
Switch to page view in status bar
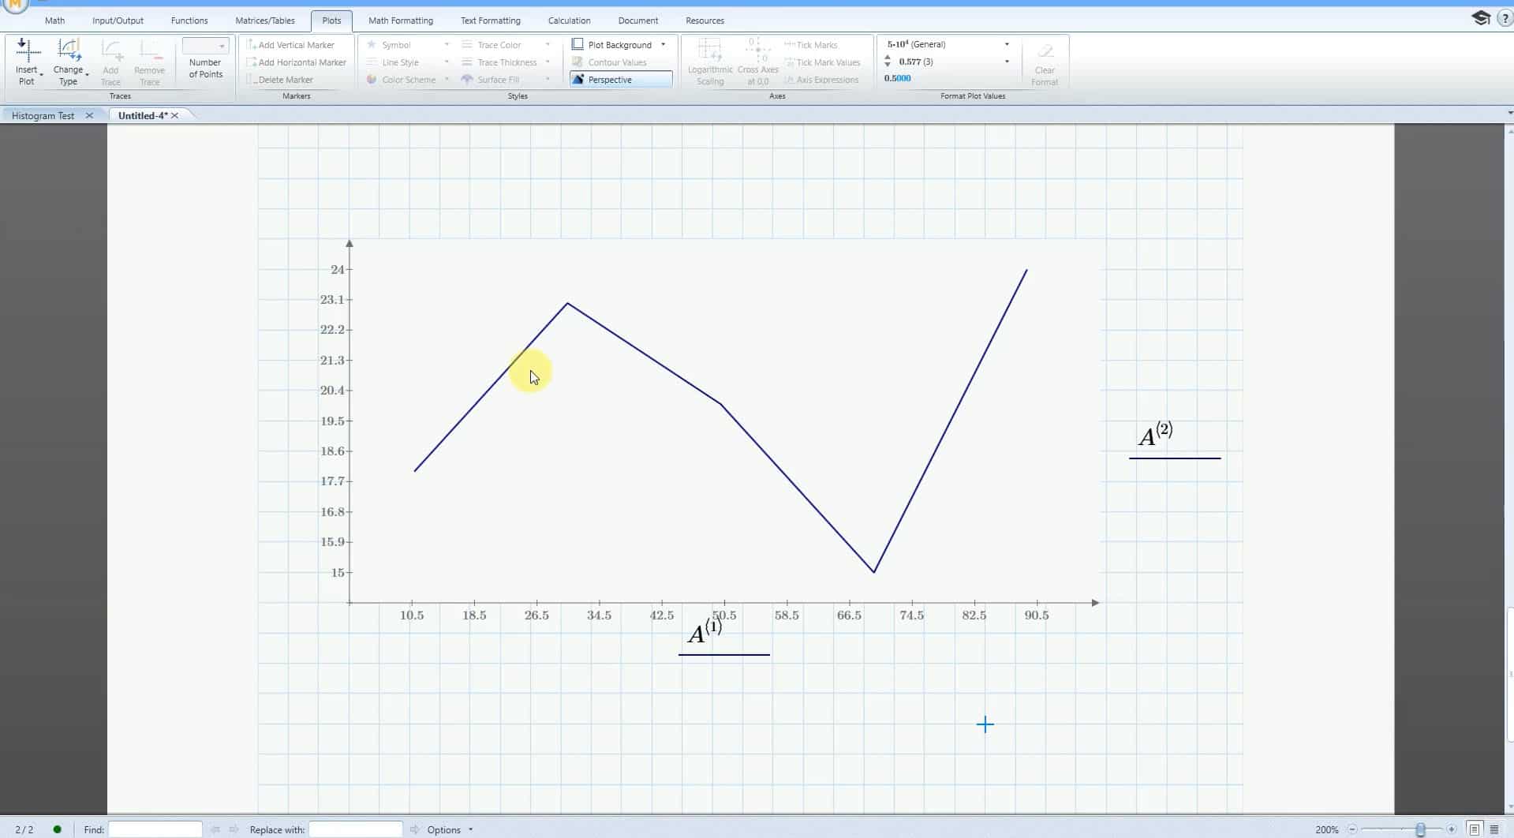[x=1475, y=829]
